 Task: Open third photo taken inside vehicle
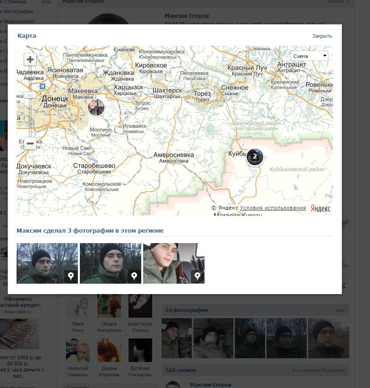point(174,263)
